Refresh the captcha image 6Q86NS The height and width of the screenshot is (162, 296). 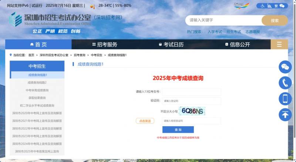click(x=193, y=111)
